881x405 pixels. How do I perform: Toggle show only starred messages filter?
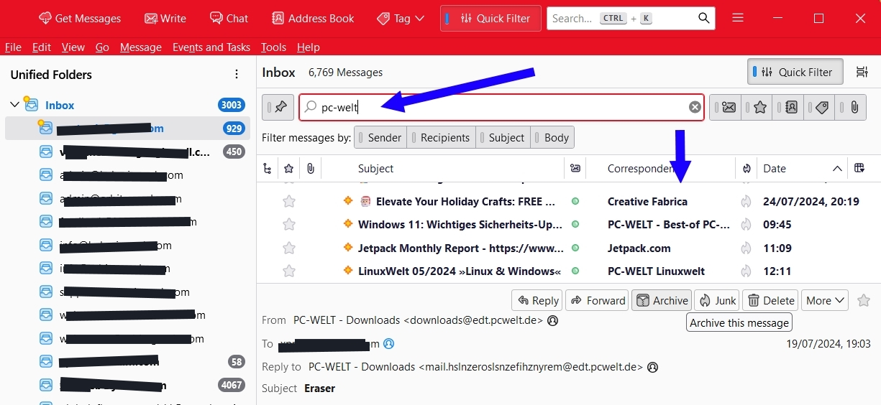(757, 107)
